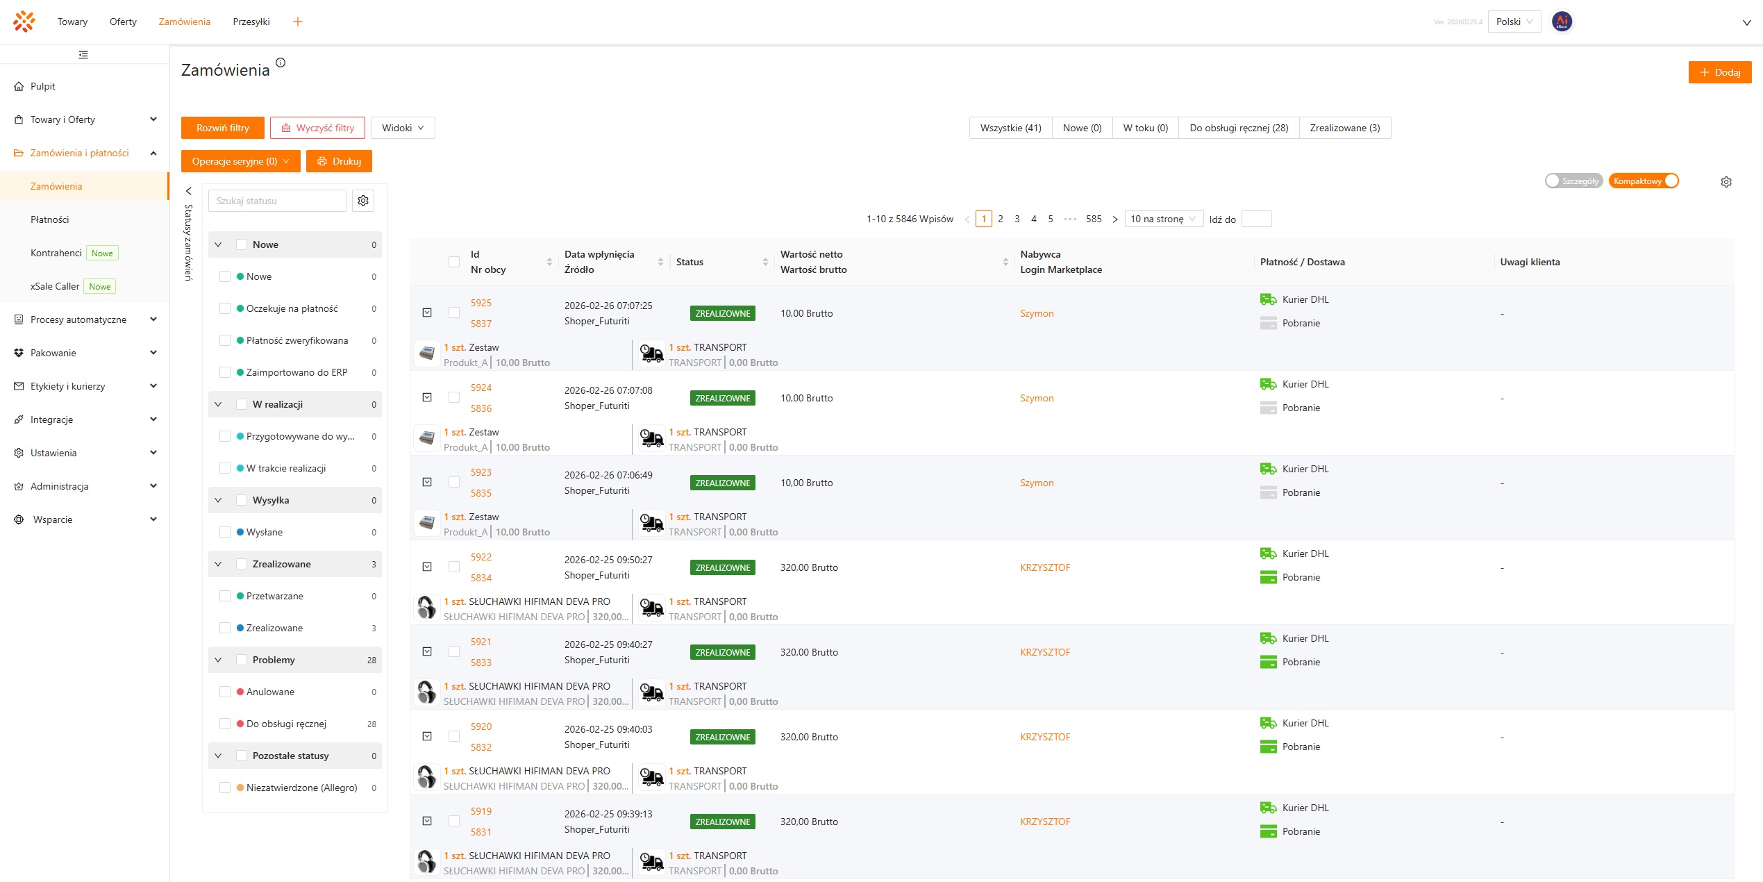Click the Szukaj statusu field
The image size is (1763, 882).
[276, 201]
